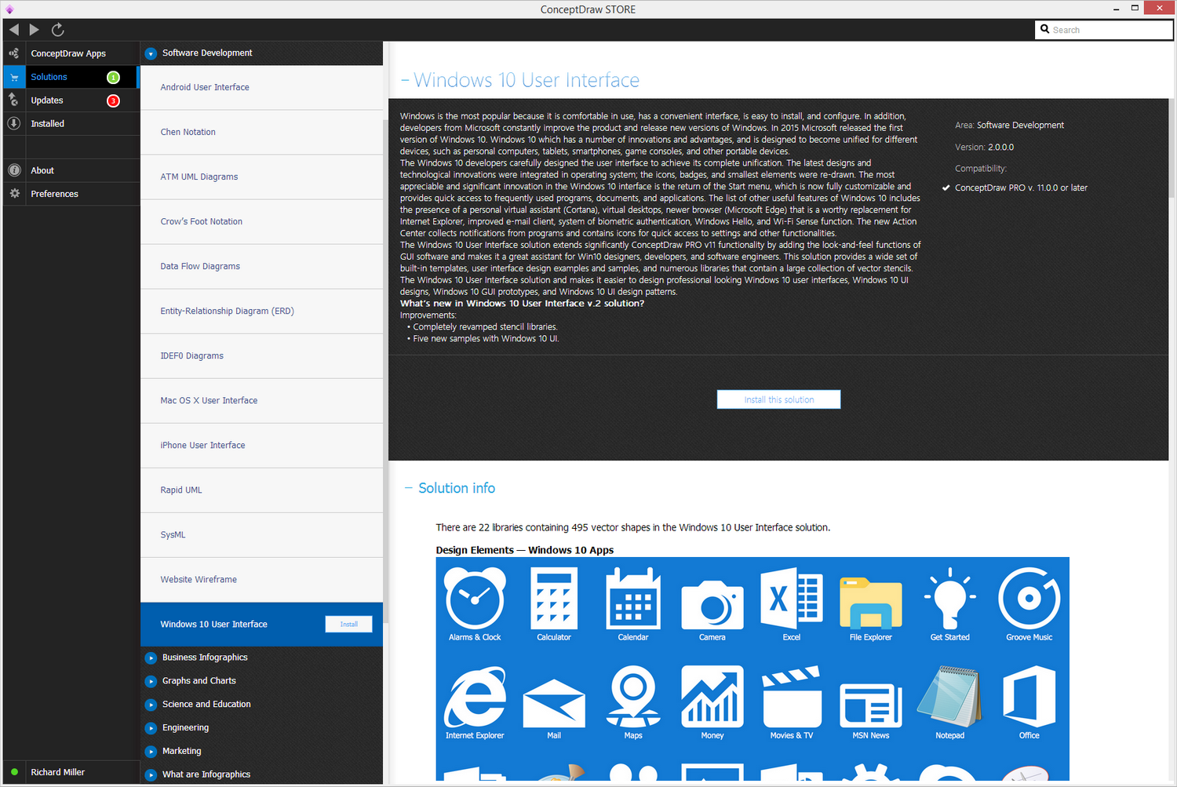Expand the What are Infographics category

pos(151,774)
